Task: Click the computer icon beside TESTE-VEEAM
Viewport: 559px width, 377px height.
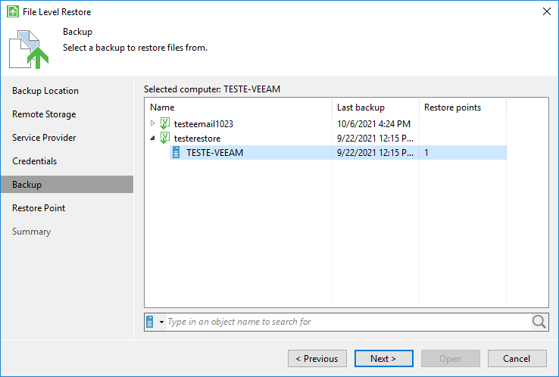Action: coord(176,152)
